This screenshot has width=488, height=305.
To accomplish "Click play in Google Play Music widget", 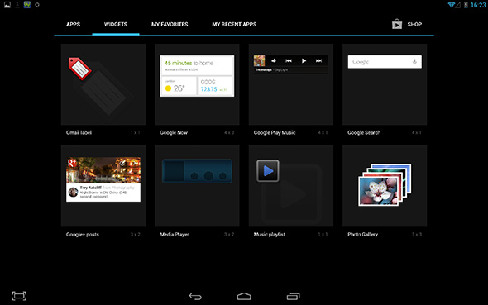I will click(304, 60).
